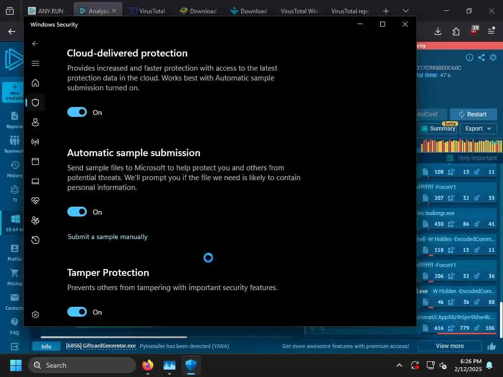This screenshot has width=503, height=377.
Task: Open Device performance & health heart icon
Action: click(x=35, y=201)
